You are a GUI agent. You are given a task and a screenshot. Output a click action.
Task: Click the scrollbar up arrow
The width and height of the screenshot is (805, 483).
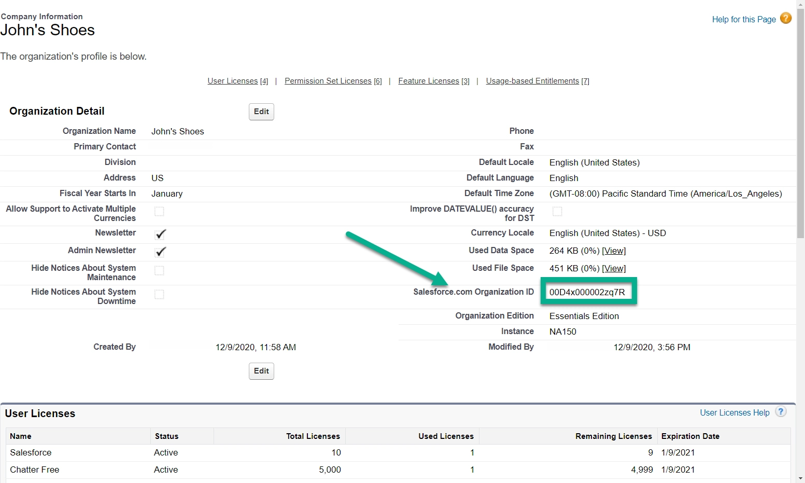tap(801, 4)
